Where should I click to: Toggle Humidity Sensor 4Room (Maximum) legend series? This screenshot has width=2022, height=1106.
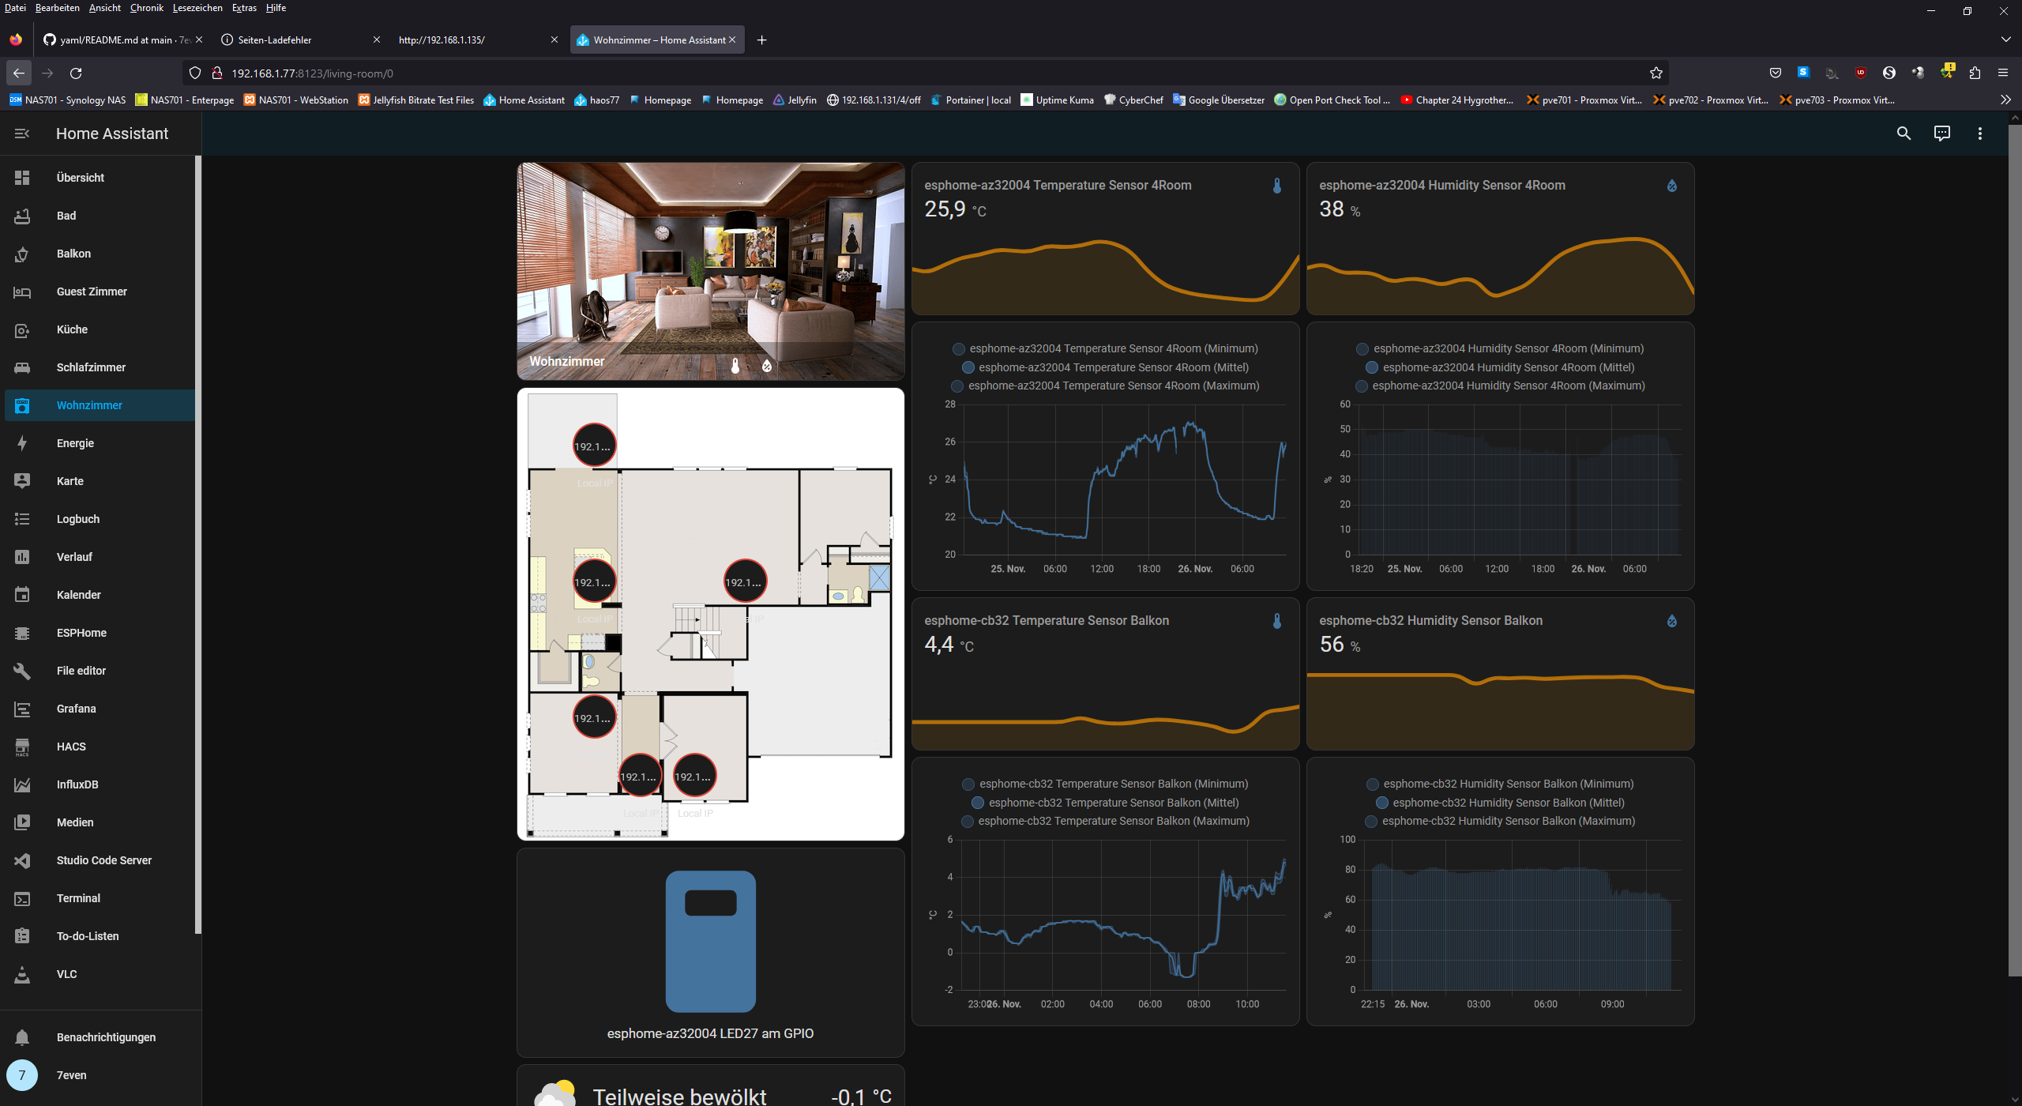click(1501, 386)
